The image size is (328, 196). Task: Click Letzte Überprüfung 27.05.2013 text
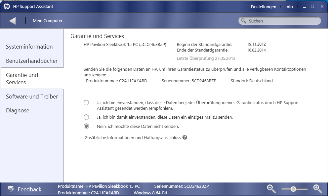[206, 59]
